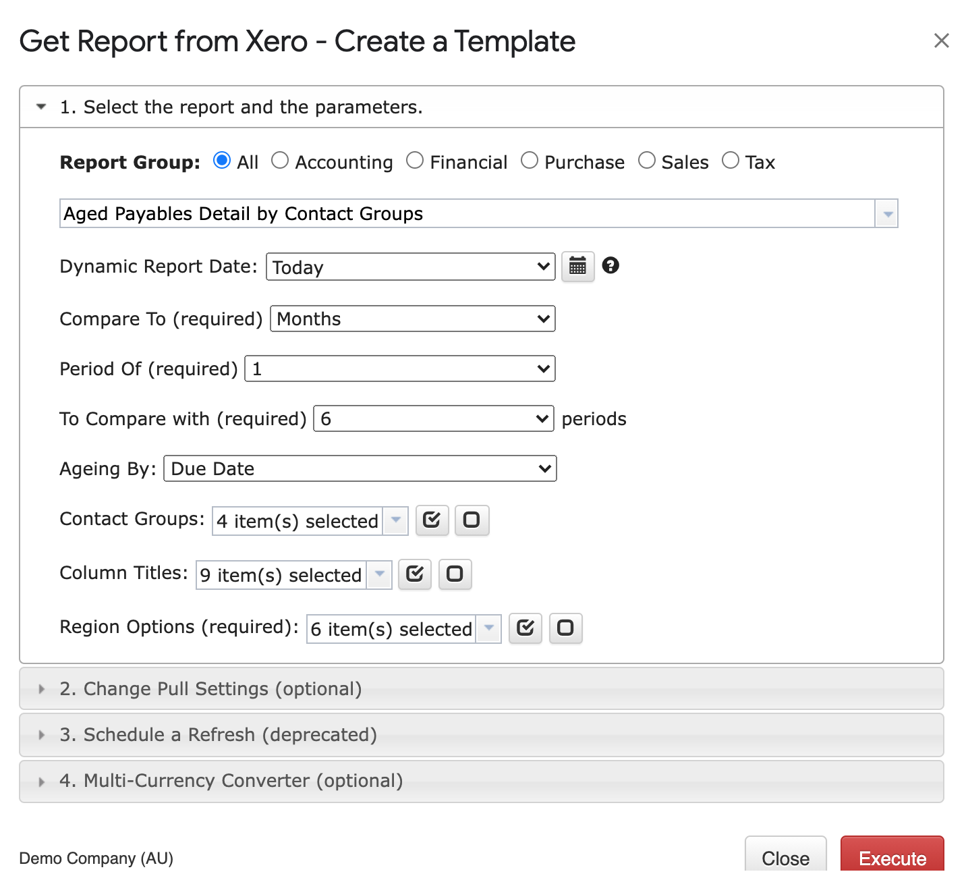Image resolution: width=966 pixels, height=876 pixels.
Task: Deselect all Contact Groups square icon
Action: coord(472,520)
